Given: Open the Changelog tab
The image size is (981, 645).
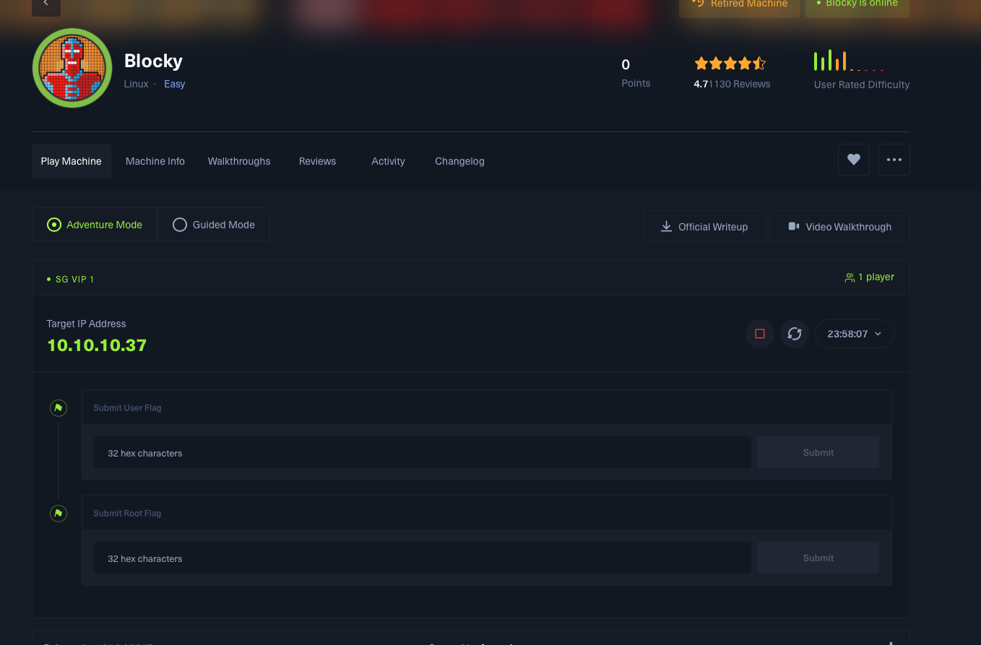Looking at the screenshot, I should click(x=459, y=161).
